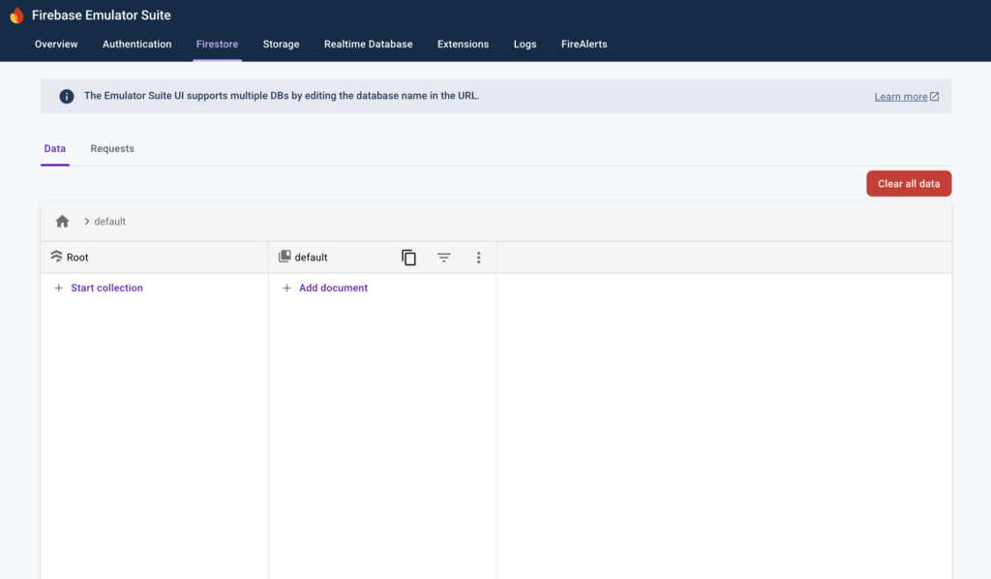Click the Root database icon

(x=56, y=258)
